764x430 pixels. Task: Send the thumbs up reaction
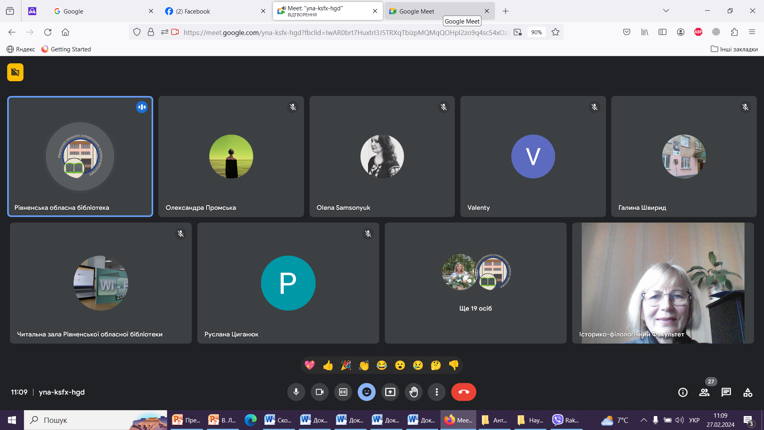pyautogui.click(x=328, y=365)
